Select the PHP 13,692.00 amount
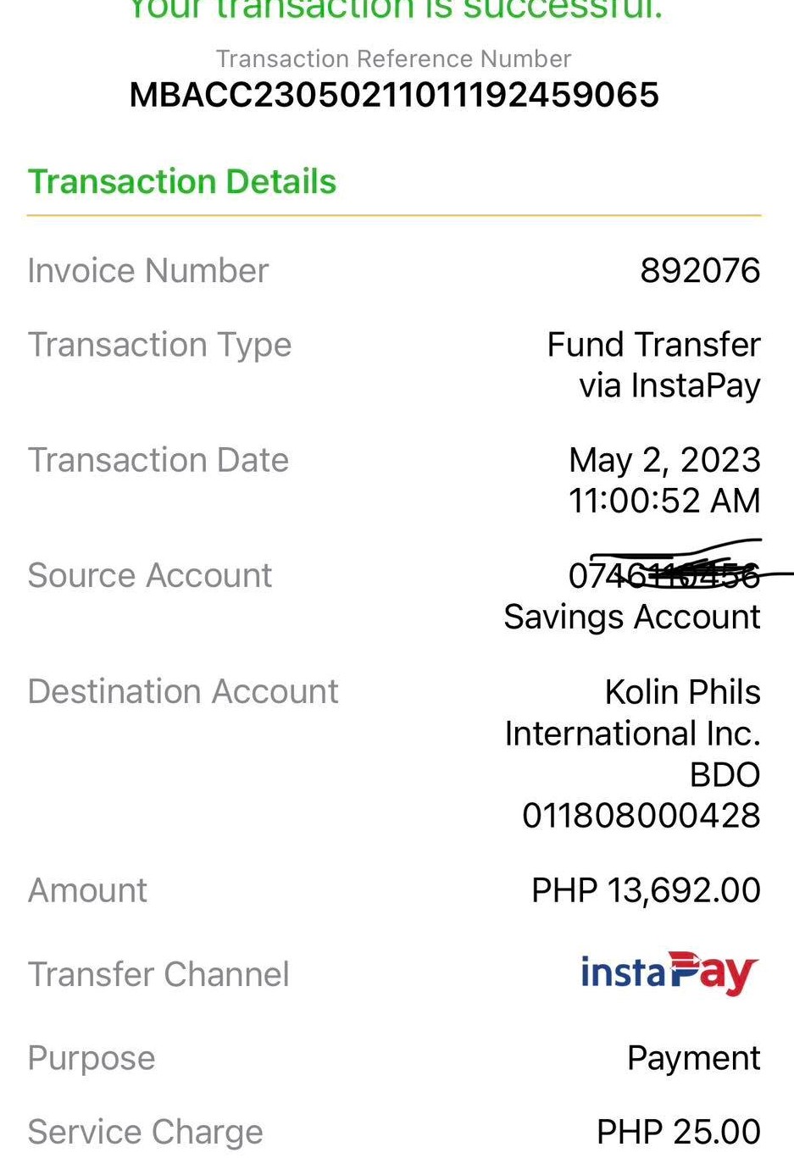 pyautogui.click(x=646, y=890)
